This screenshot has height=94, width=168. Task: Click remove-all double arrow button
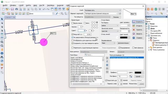[x=107, y=65]
